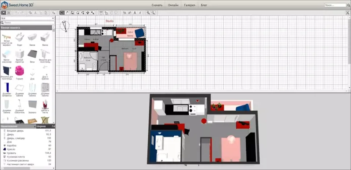Activate the pan hand tool
351x170 pixels.
pos(67,13)
